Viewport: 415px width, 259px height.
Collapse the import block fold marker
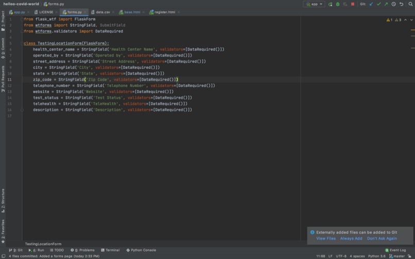coord(22,19)
